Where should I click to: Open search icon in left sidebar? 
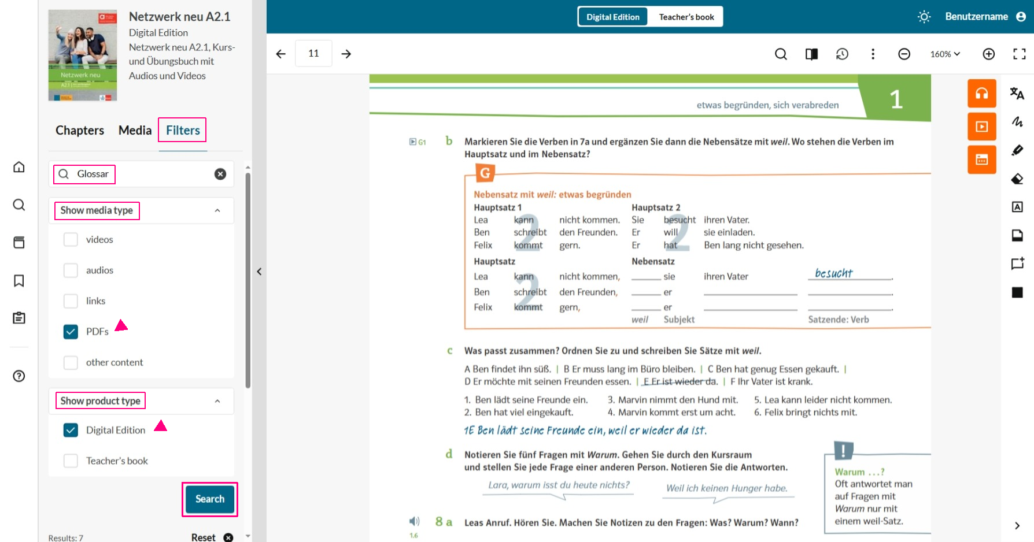tap(19, 205)
